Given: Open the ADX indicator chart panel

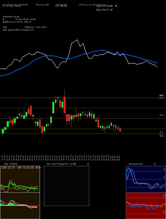Looking at the screenshot, I should 20,179.
